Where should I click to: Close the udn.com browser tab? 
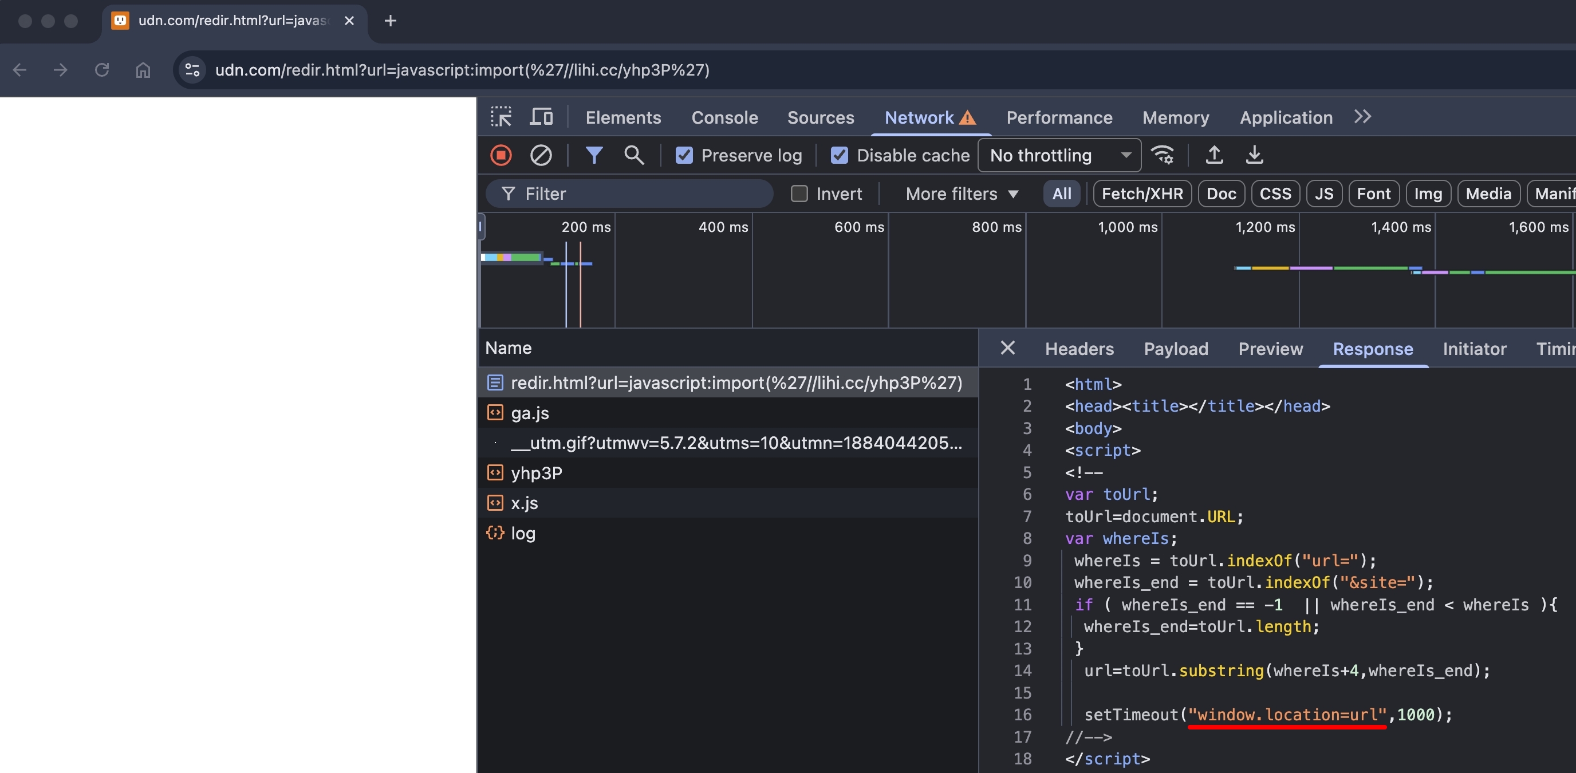pyautogui.click(x=349, y=21)
